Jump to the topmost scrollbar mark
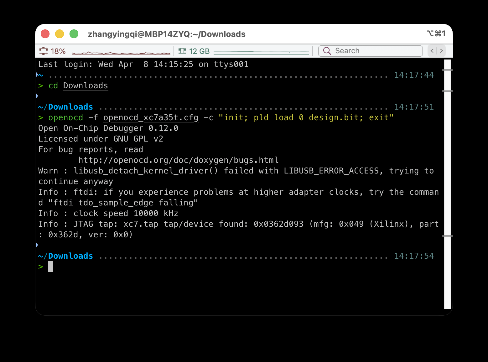This screenshot has height=362, width=488. [447, 70]
